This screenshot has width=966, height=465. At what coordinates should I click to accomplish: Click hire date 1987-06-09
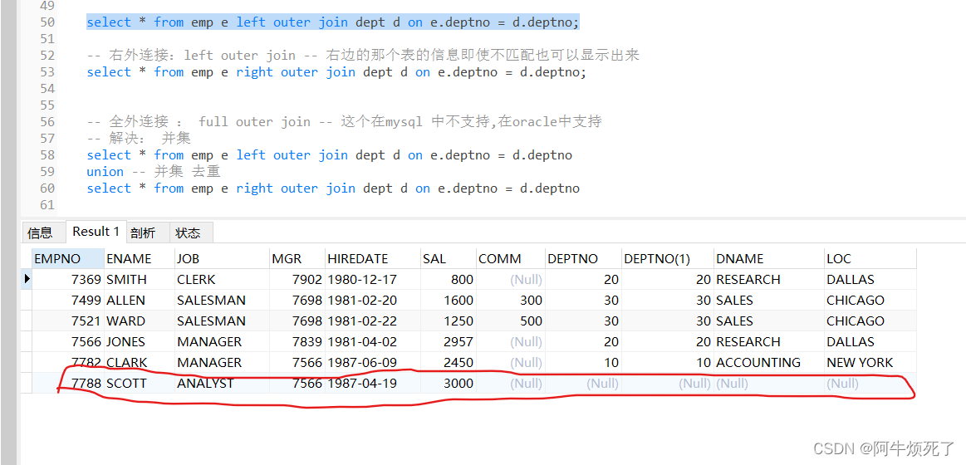tap(373, 363)
